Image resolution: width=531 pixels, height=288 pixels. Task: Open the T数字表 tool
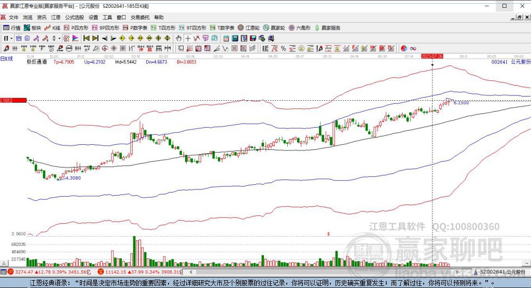click(222, 28)
